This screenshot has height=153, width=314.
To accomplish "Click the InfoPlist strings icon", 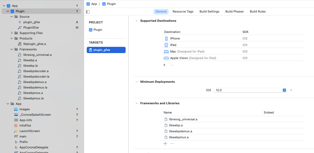I will [x=16, y=126].
